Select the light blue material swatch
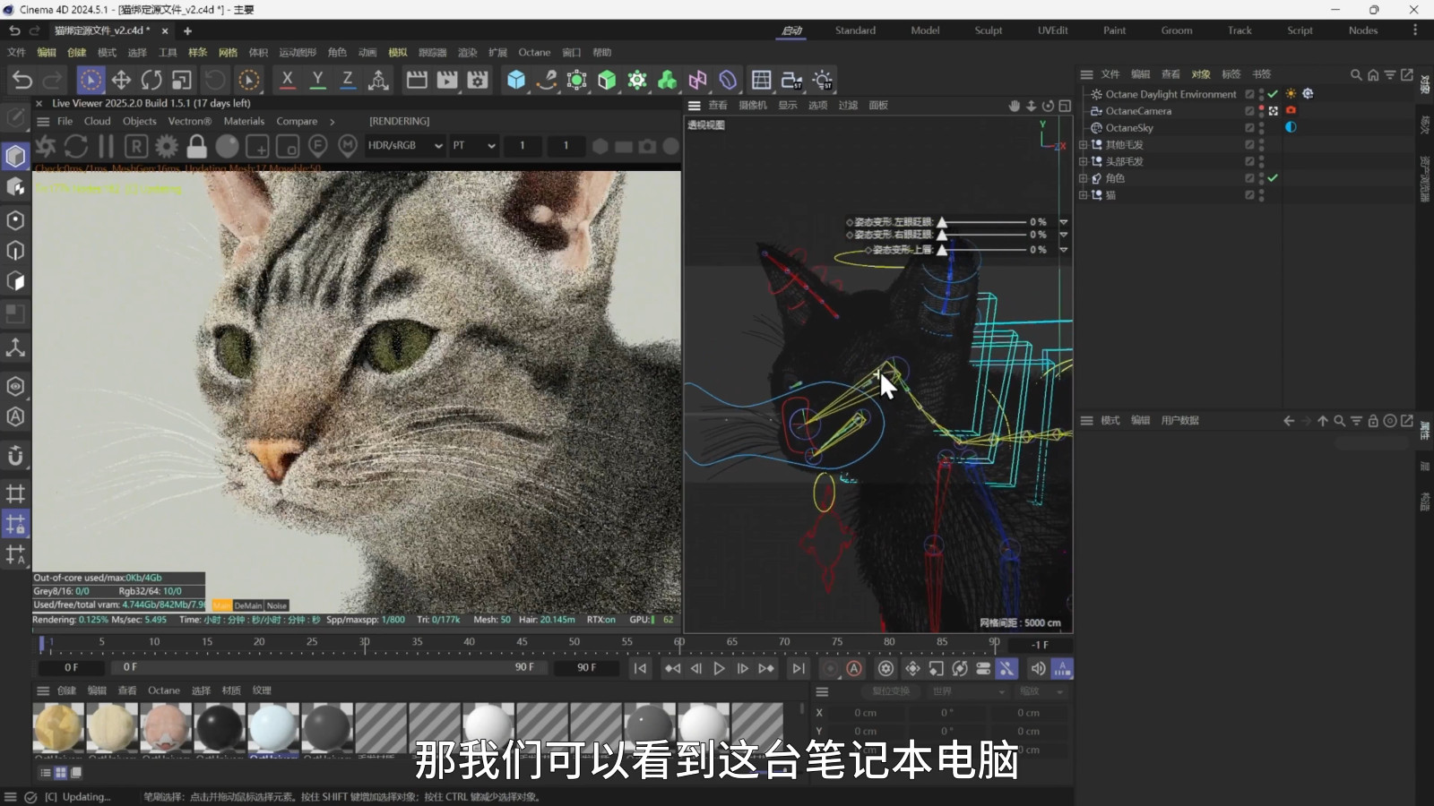This screenshot has width=1434, height=806. [272, 727]
